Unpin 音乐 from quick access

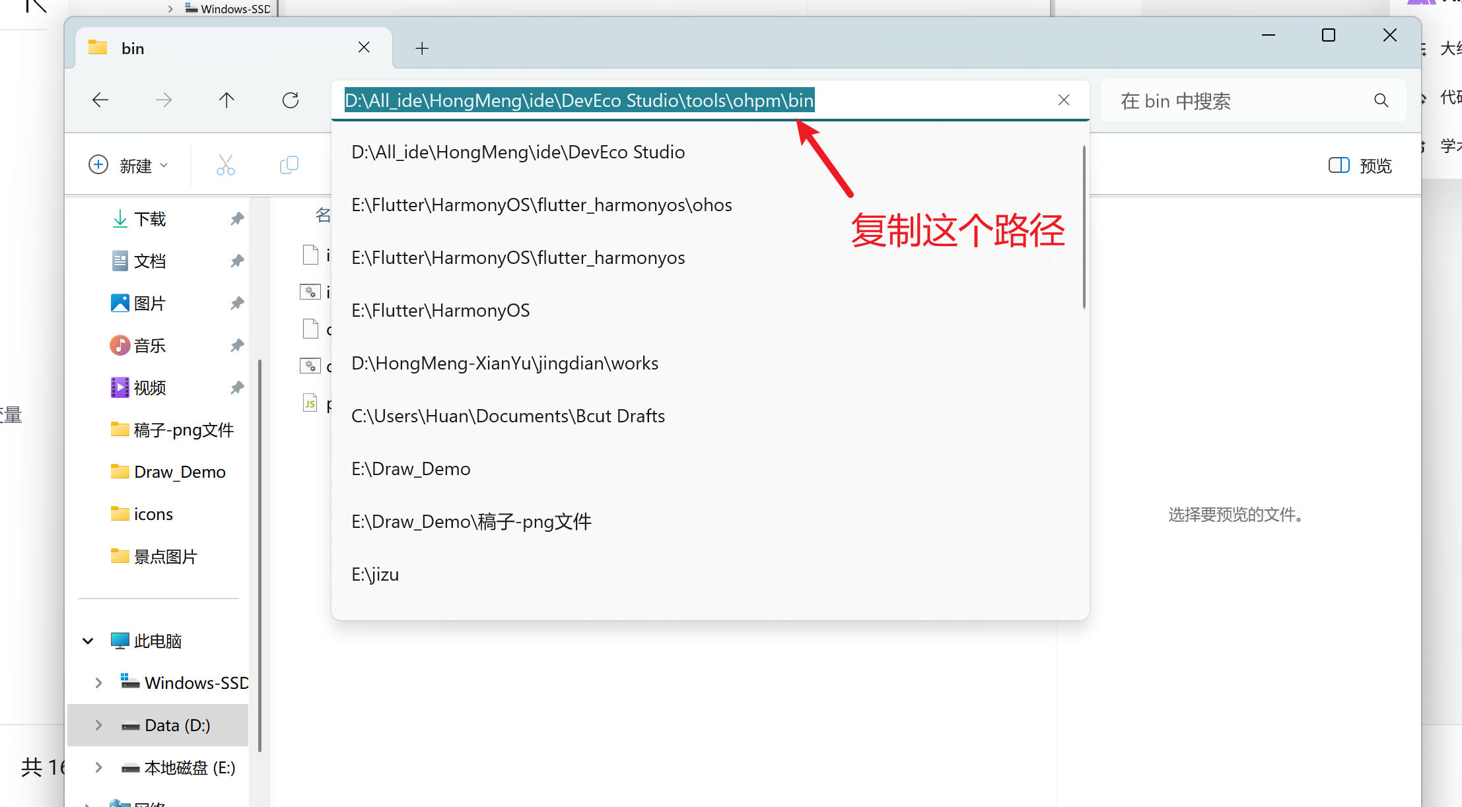(237, 345)
